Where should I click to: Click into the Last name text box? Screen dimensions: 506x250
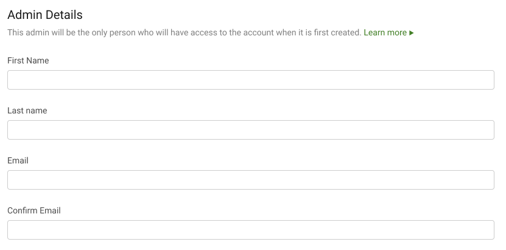[x=250, y=130]
